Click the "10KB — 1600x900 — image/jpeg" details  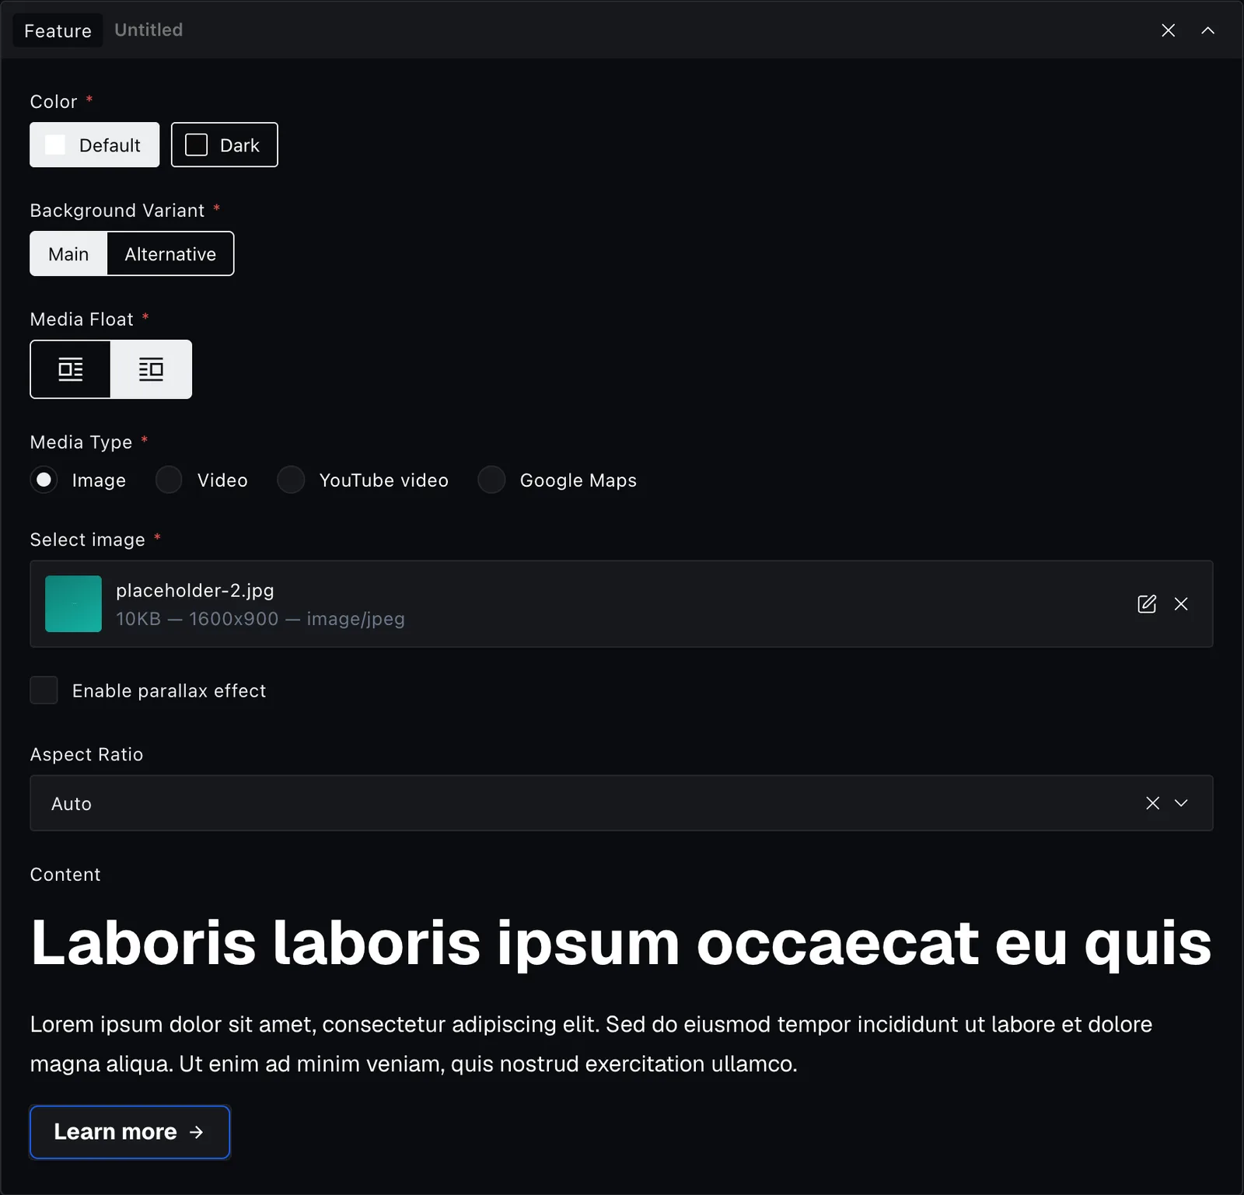260,619
